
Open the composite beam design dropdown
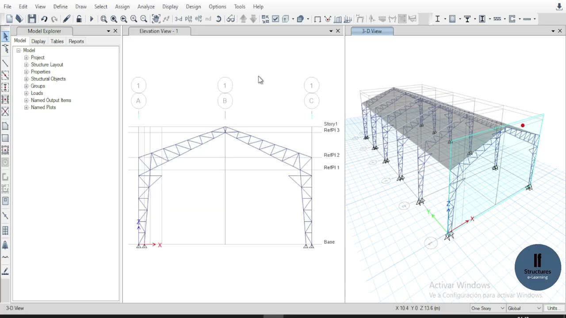tap(475, 19)
